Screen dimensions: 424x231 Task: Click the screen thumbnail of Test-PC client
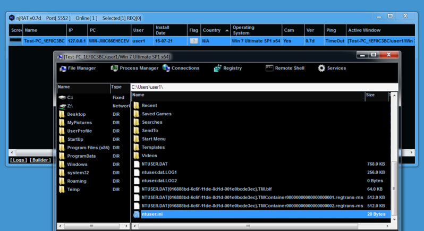pos(15,41)
